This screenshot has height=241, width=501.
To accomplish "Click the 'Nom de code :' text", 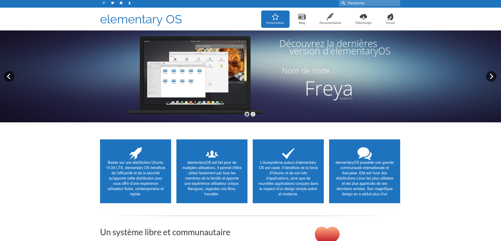I will (x=308, y=71).
